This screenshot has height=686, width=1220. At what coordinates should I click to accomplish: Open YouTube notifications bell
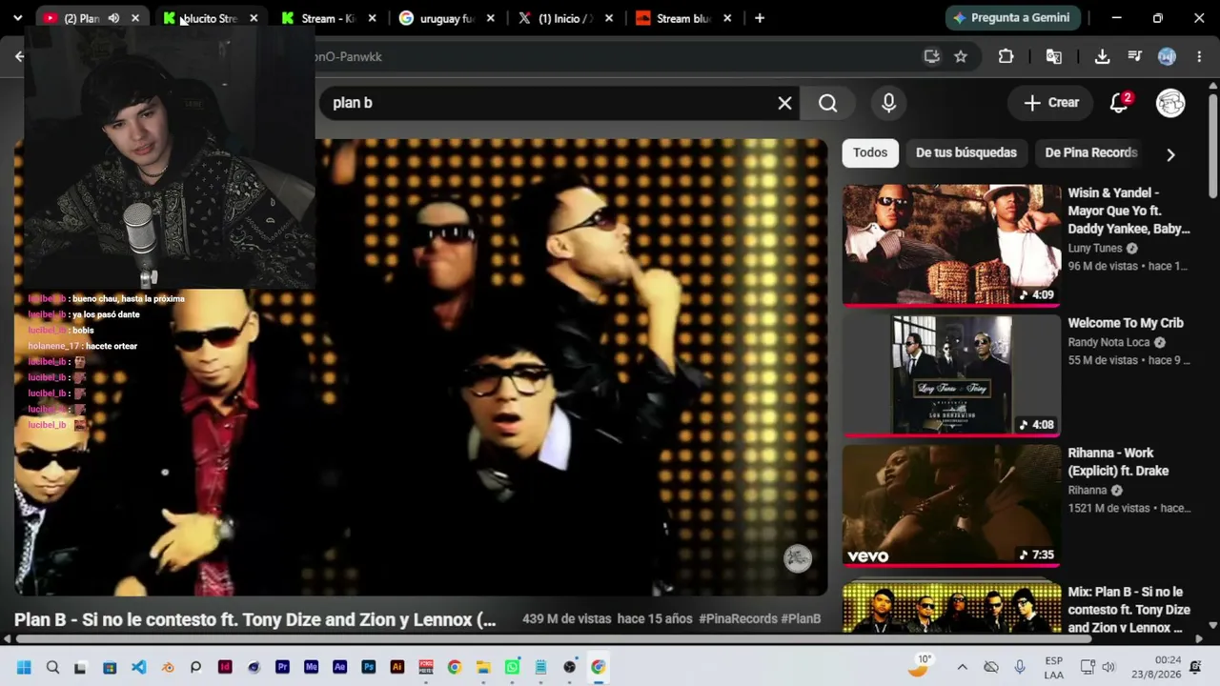tap(1120, 103)
